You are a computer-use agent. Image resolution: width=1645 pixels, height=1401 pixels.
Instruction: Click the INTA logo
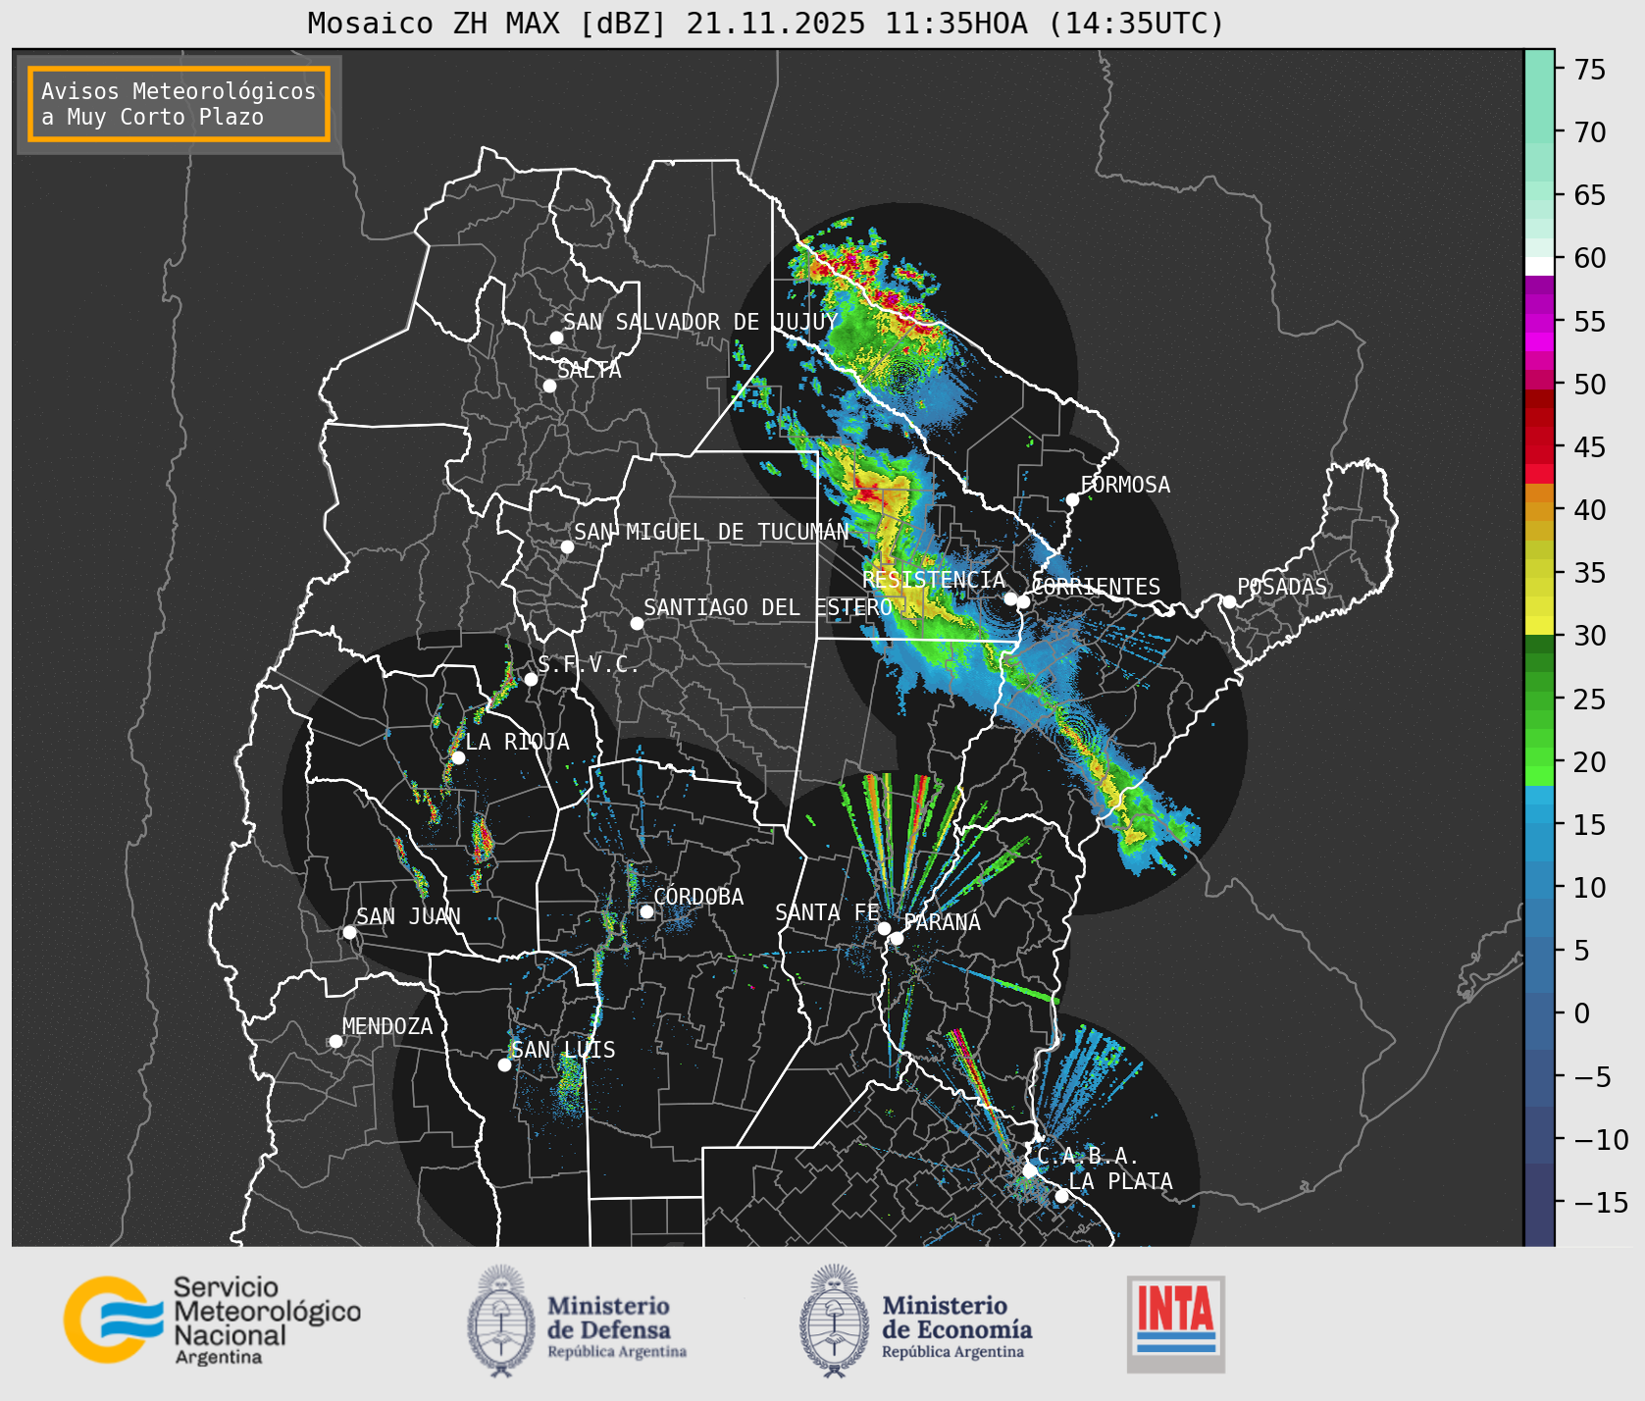[x=1175, y=1323]
